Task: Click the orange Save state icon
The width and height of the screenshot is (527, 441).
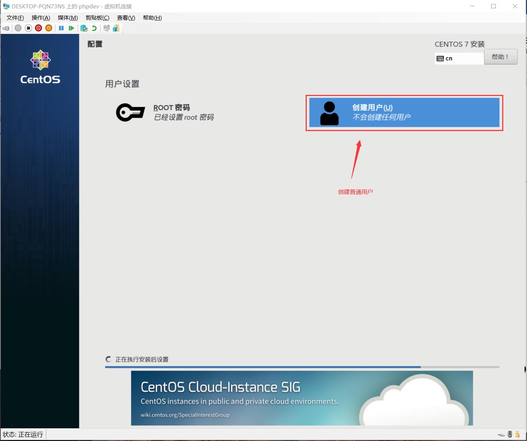Action: pos(49,28)
